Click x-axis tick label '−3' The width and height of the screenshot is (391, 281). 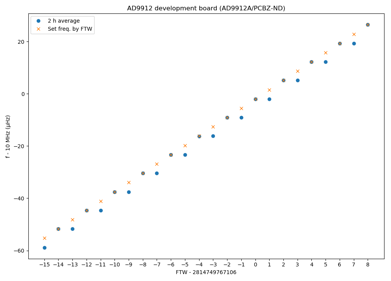213,265
